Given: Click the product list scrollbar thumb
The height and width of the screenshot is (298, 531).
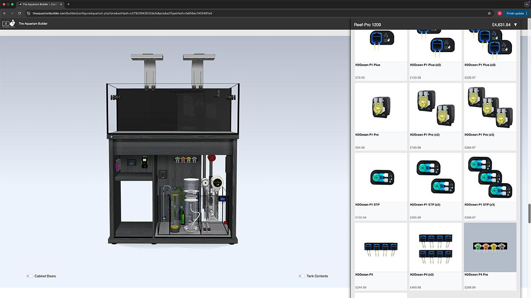Looking at the screenshot, I should coord(529,214).
